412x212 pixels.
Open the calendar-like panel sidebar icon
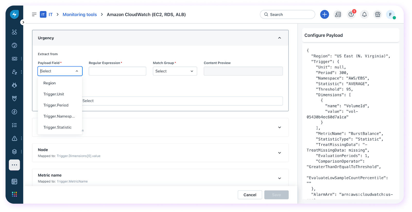[14, 182]
